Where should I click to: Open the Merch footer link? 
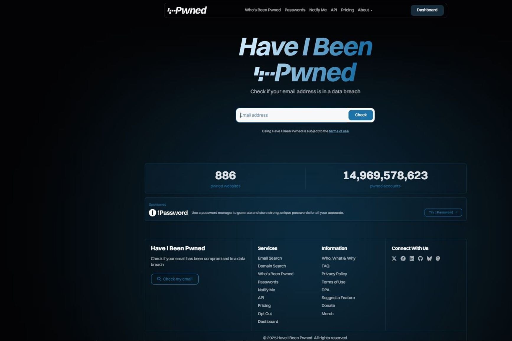point(327,314)
